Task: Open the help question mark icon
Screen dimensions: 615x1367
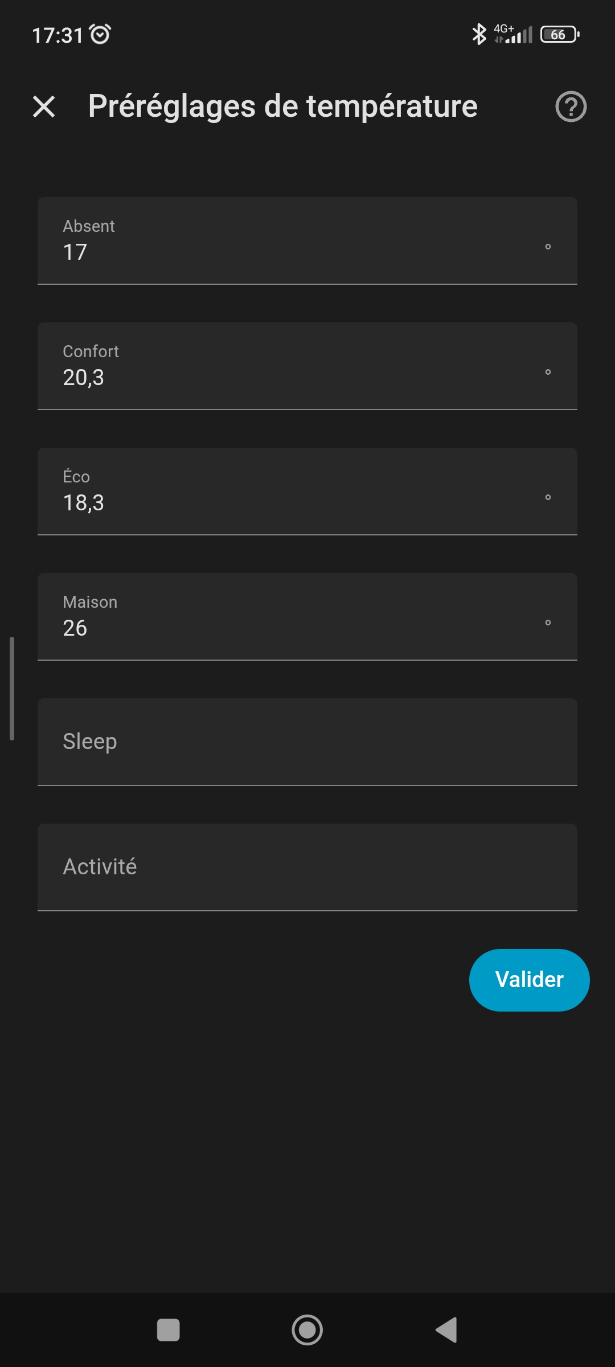Action: point(571,107)
